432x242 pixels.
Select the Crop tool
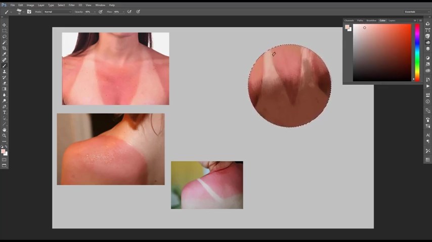(5, 48)
